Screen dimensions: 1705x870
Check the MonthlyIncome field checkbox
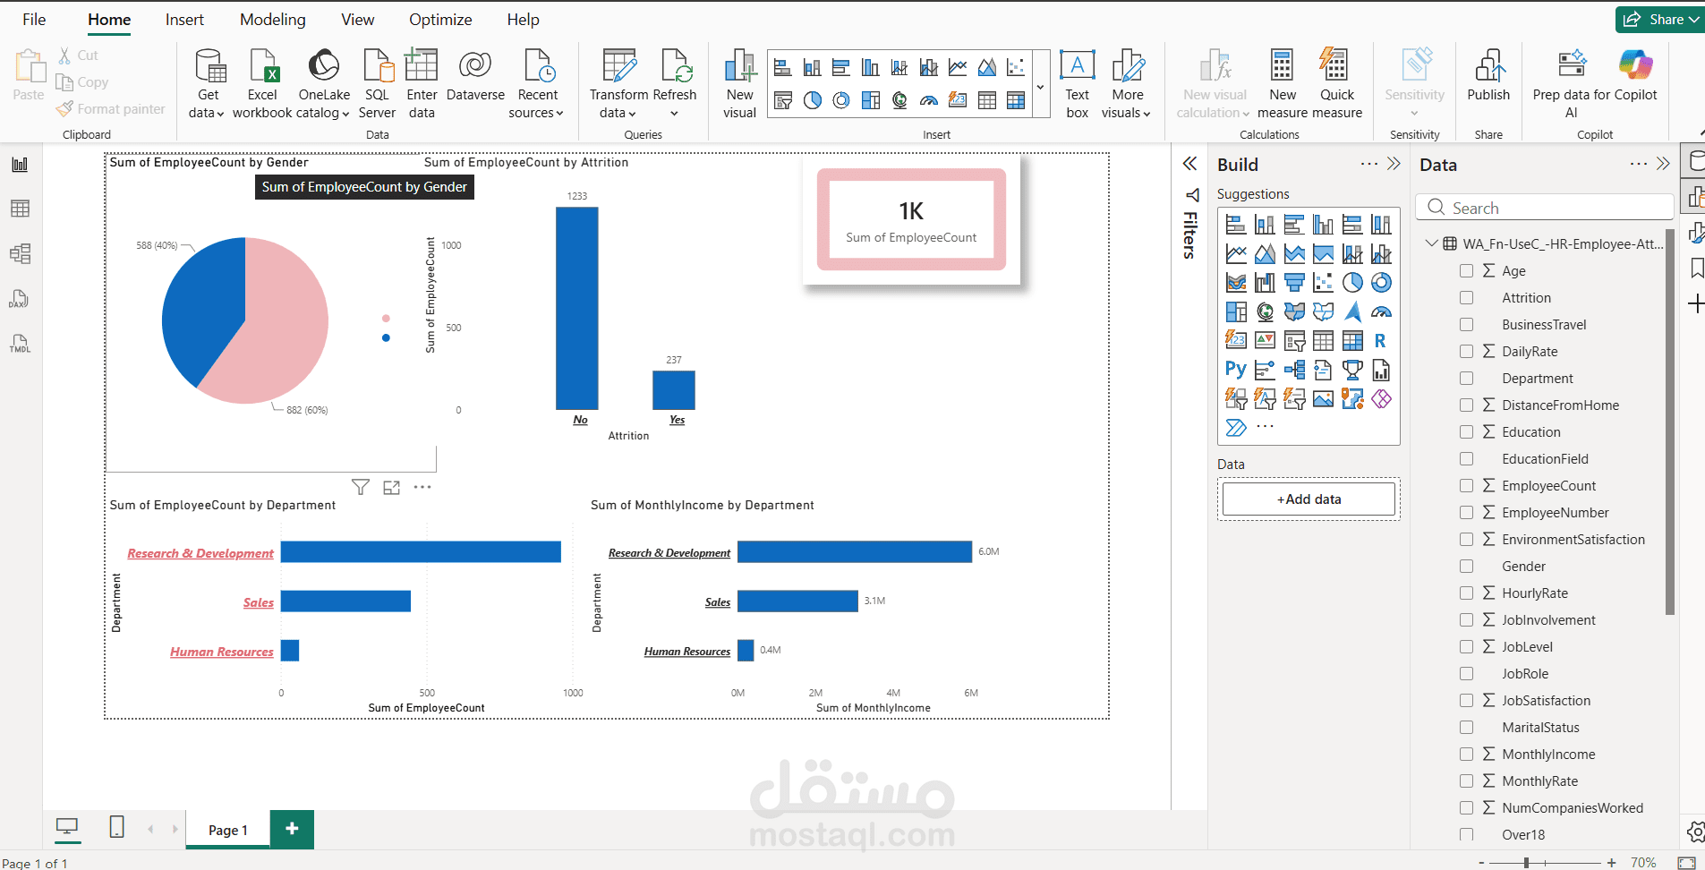click(x=1466, y=754)
